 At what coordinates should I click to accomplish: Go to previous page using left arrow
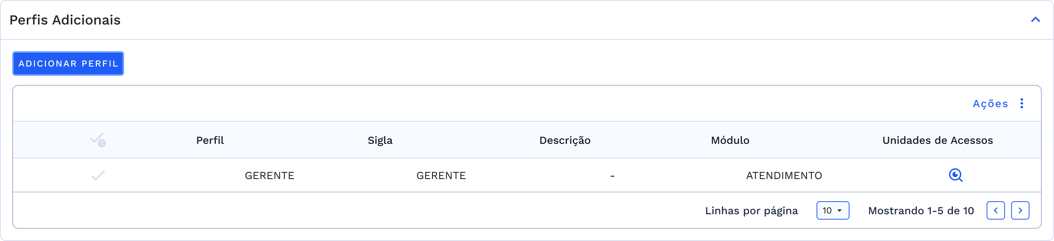[996, 210]
